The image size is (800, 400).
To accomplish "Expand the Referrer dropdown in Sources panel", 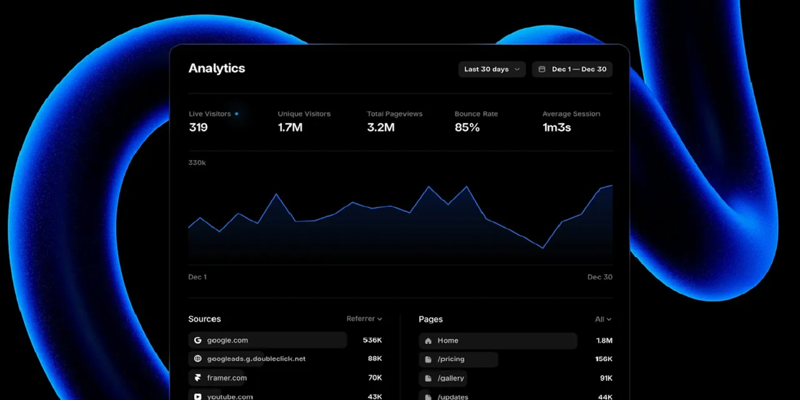I will pos(364,318).
